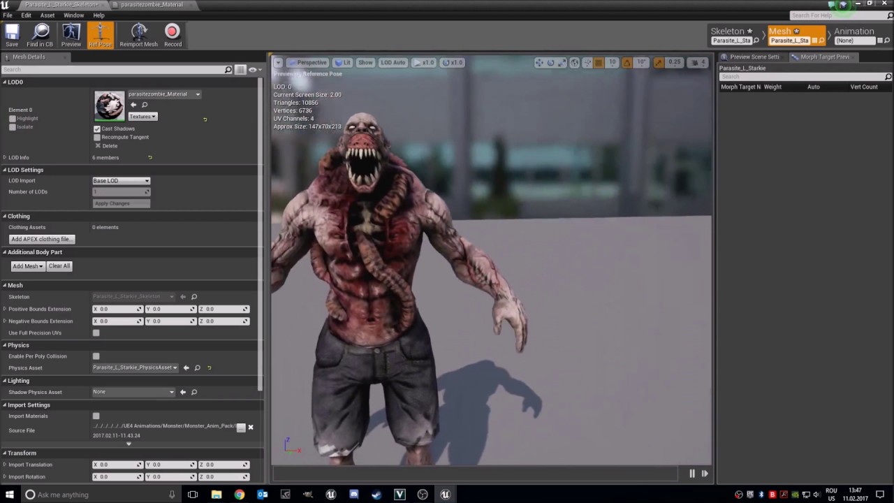Reset LOD Info to default value
The width and height of the screenshot is (894, 503).
(150, 157)
